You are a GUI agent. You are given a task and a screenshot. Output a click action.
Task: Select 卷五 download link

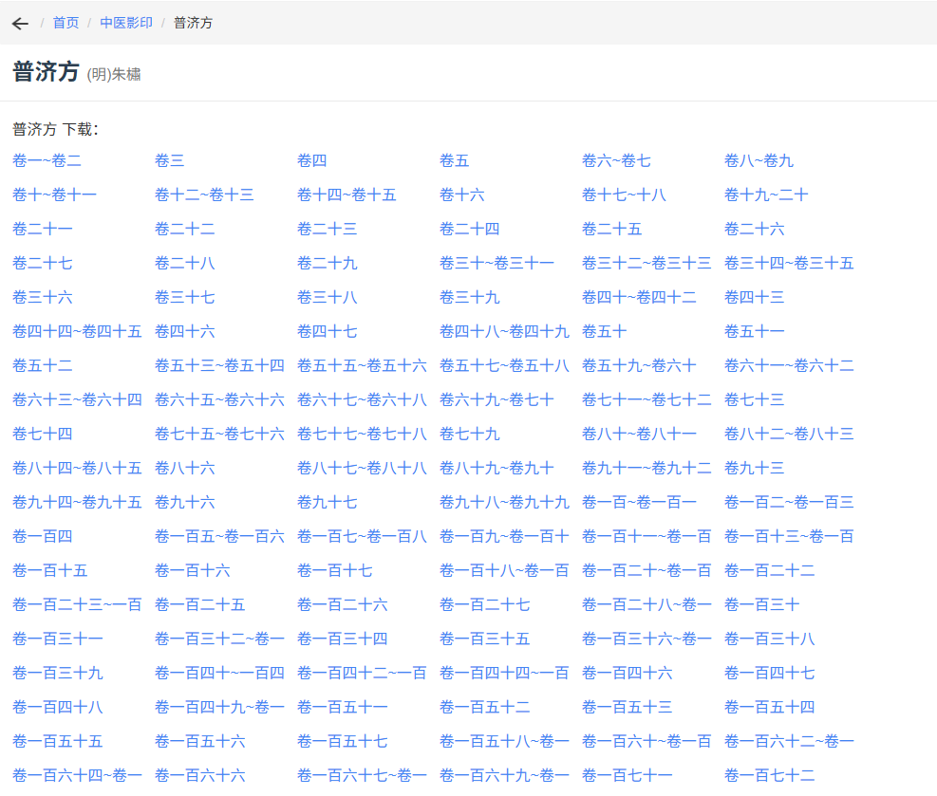(454, 161)
